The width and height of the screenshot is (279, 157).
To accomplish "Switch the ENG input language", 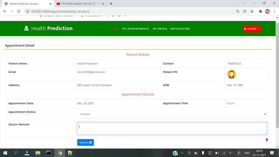I will tap(247, 153).
